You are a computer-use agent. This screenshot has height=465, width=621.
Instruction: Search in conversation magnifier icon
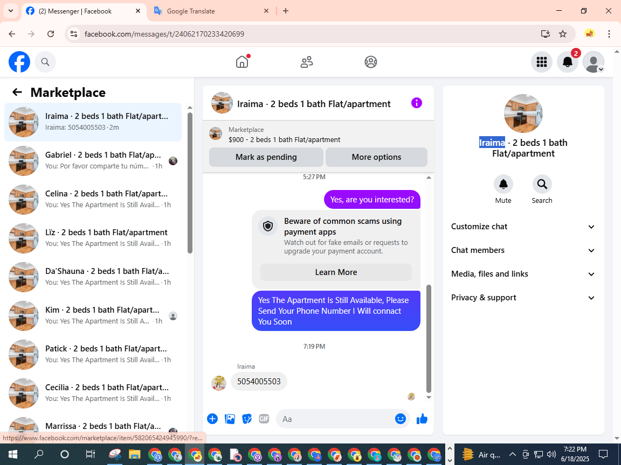pos(542,184)
